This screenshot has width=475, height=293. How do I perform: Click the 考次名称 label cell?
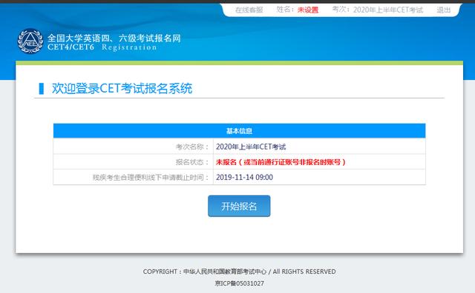(x=134, y=146)
